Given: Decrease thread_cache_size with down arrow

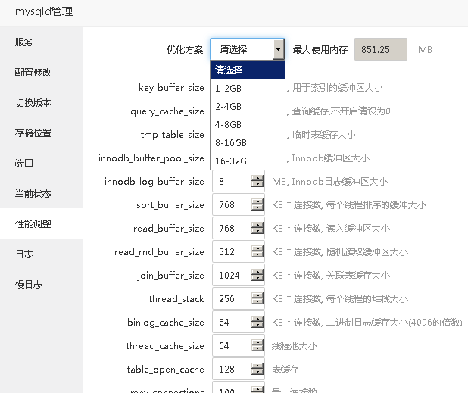Looking at the screenshot, I should coord(257,348).
